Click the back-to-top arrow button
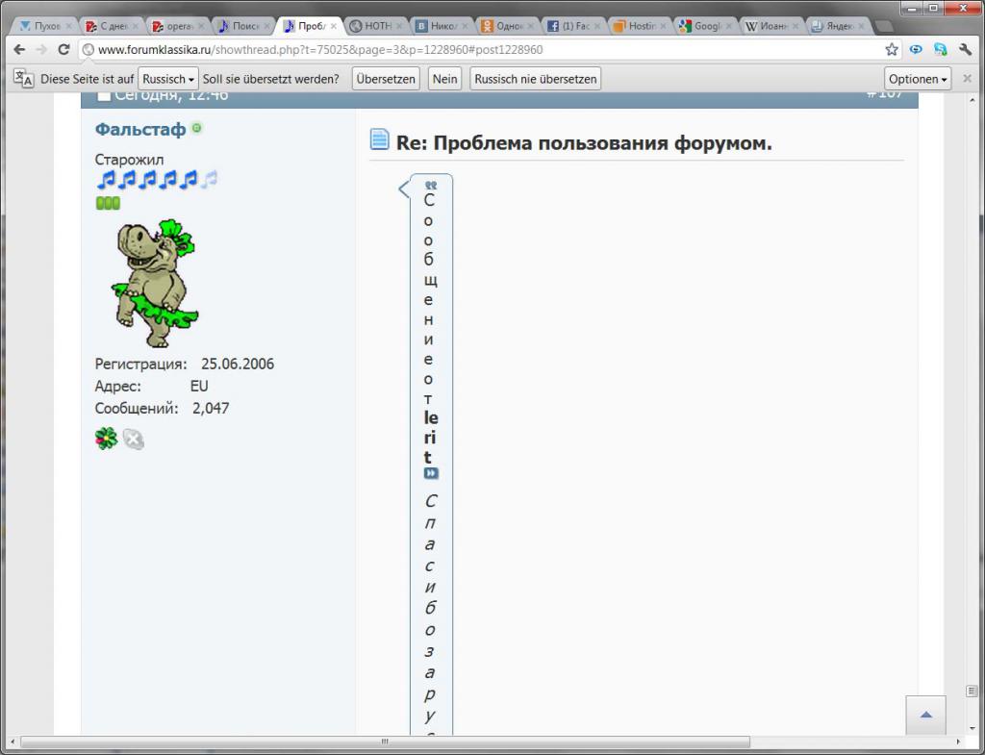 pos(925,716)
